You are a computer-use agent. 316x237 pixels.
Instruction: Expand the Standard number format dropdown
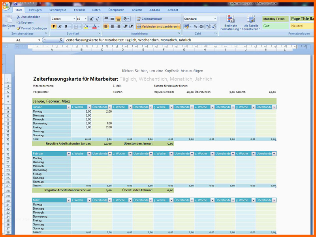tap(215, 19)
